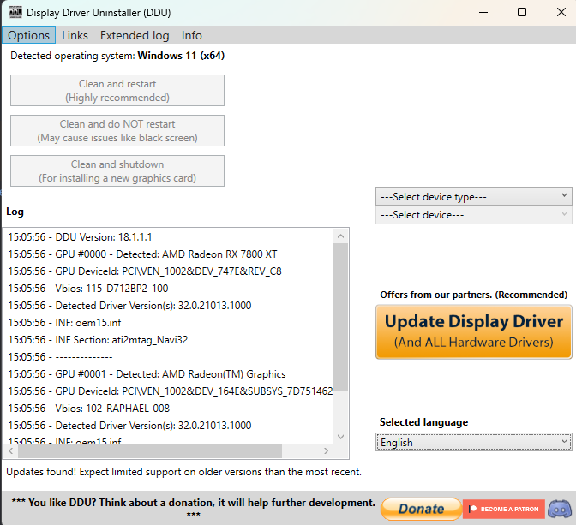
Task: Click log horizontal scrollbar right arrow
Action: click(x=326, y=450)
